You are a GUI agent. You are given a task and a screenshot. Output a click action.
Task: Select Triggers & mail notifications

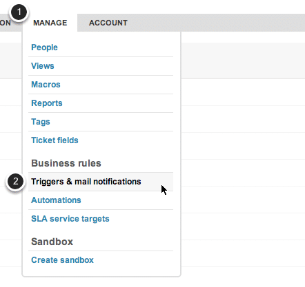(x=101, y=182)
